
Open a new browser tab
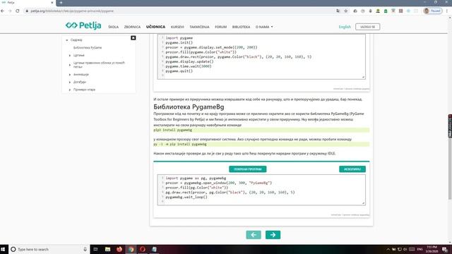(x=61, y=3)
